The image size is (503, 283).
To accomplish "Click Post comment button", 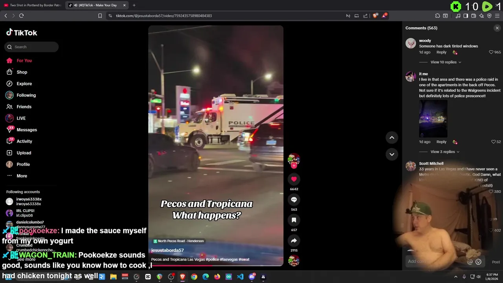I will pyautogui.click(x=496, y=262).
